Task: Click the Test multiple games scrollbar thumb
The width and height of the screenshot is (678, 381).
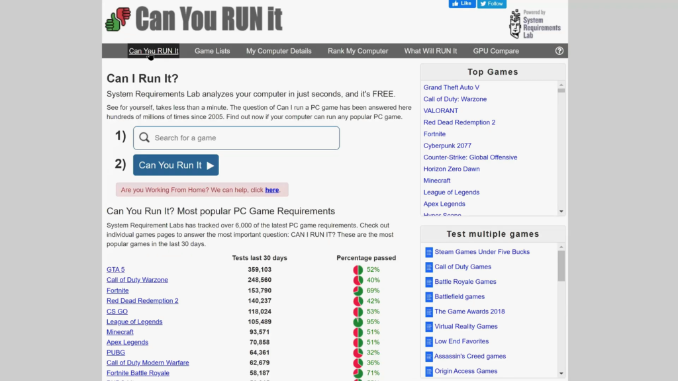Action: coord(561,266)
